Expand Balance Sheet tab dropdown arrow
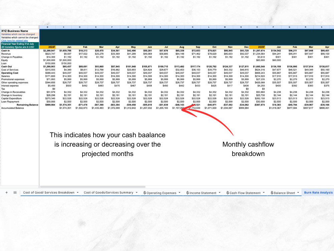Screen dimensions: 334x251 point(298,192)
